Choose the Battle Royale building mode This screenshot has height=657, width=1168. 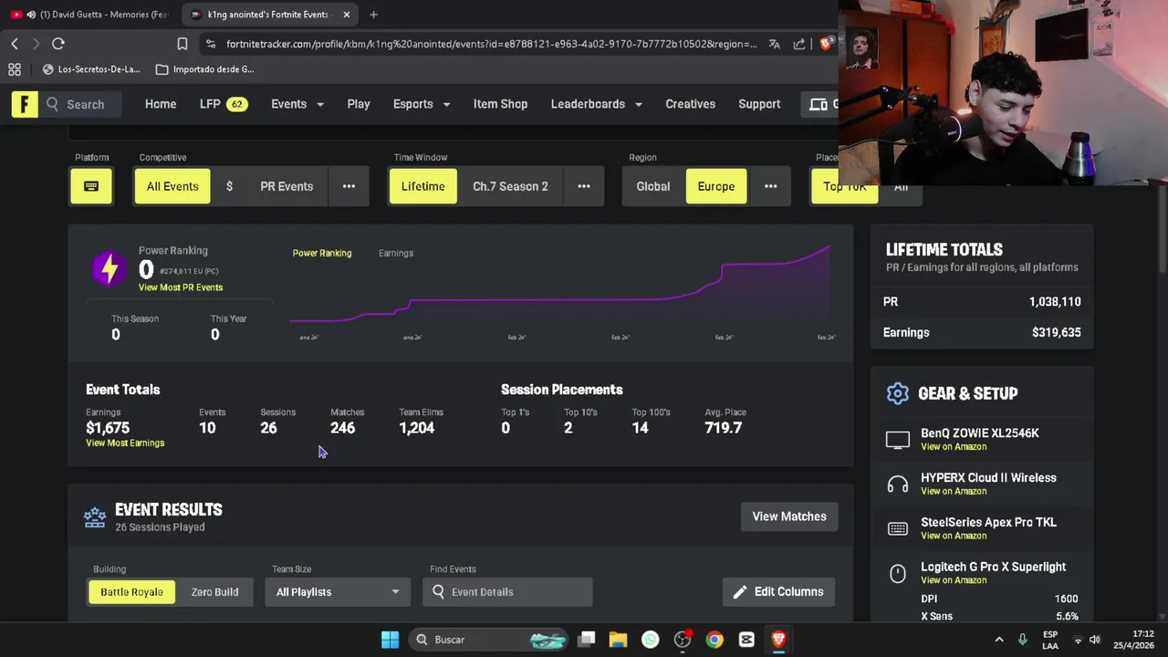pyautogui.click(x=131, y=592)
